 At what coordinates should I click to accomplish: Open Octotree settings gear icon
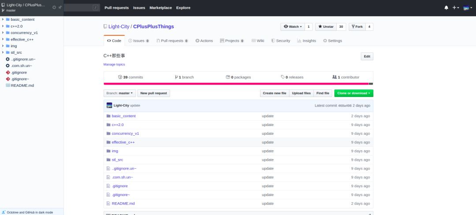pyautogui.click(x=54, y=7)
